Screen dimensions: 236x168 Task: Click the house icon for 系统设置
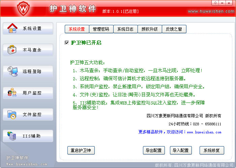tap(12, 29)
